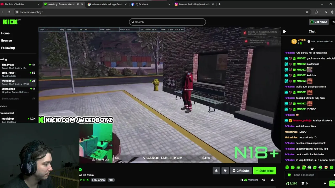The height and width of the screenshot is (188, 335).
Task: Open Following in Kick sidebar
Action: pyautogui.click(x=8, y=48)
